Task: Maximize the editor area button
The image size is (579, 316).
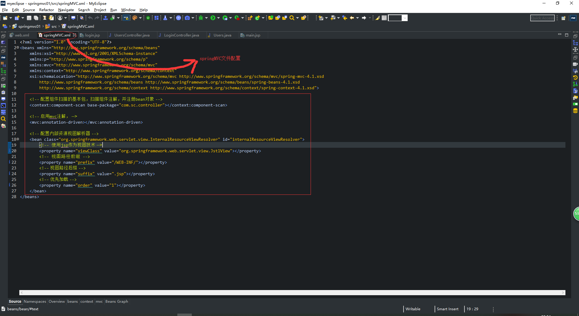Action: 567,35
